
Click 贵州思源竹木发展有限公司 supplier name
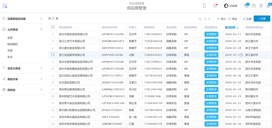pyautogui.click(x=75, y=96)
